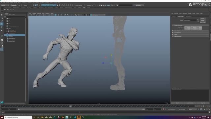Open the Symmetry setting dropdown

[x=90, y=5]
